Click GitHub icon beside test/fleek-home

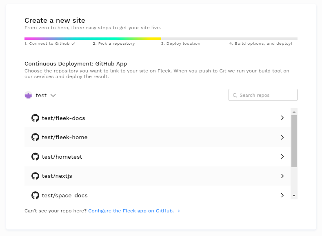click(x=35, y=137)
